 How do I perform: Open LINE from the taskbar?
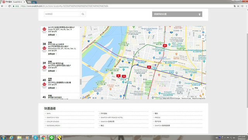coord(52,137)
